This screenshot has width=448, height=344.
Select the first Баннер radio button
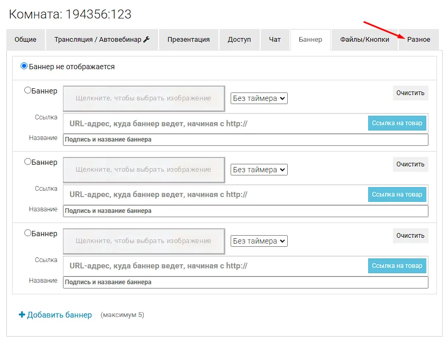coord(28,90)
